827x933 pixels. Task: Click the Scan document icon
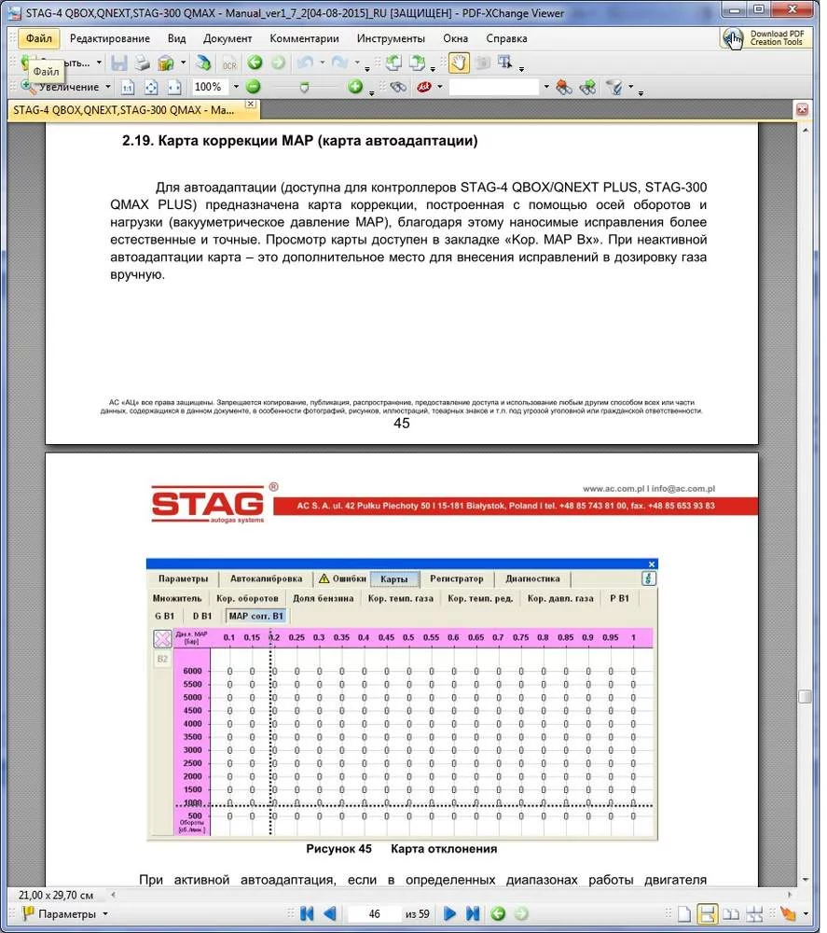[203, 63]
